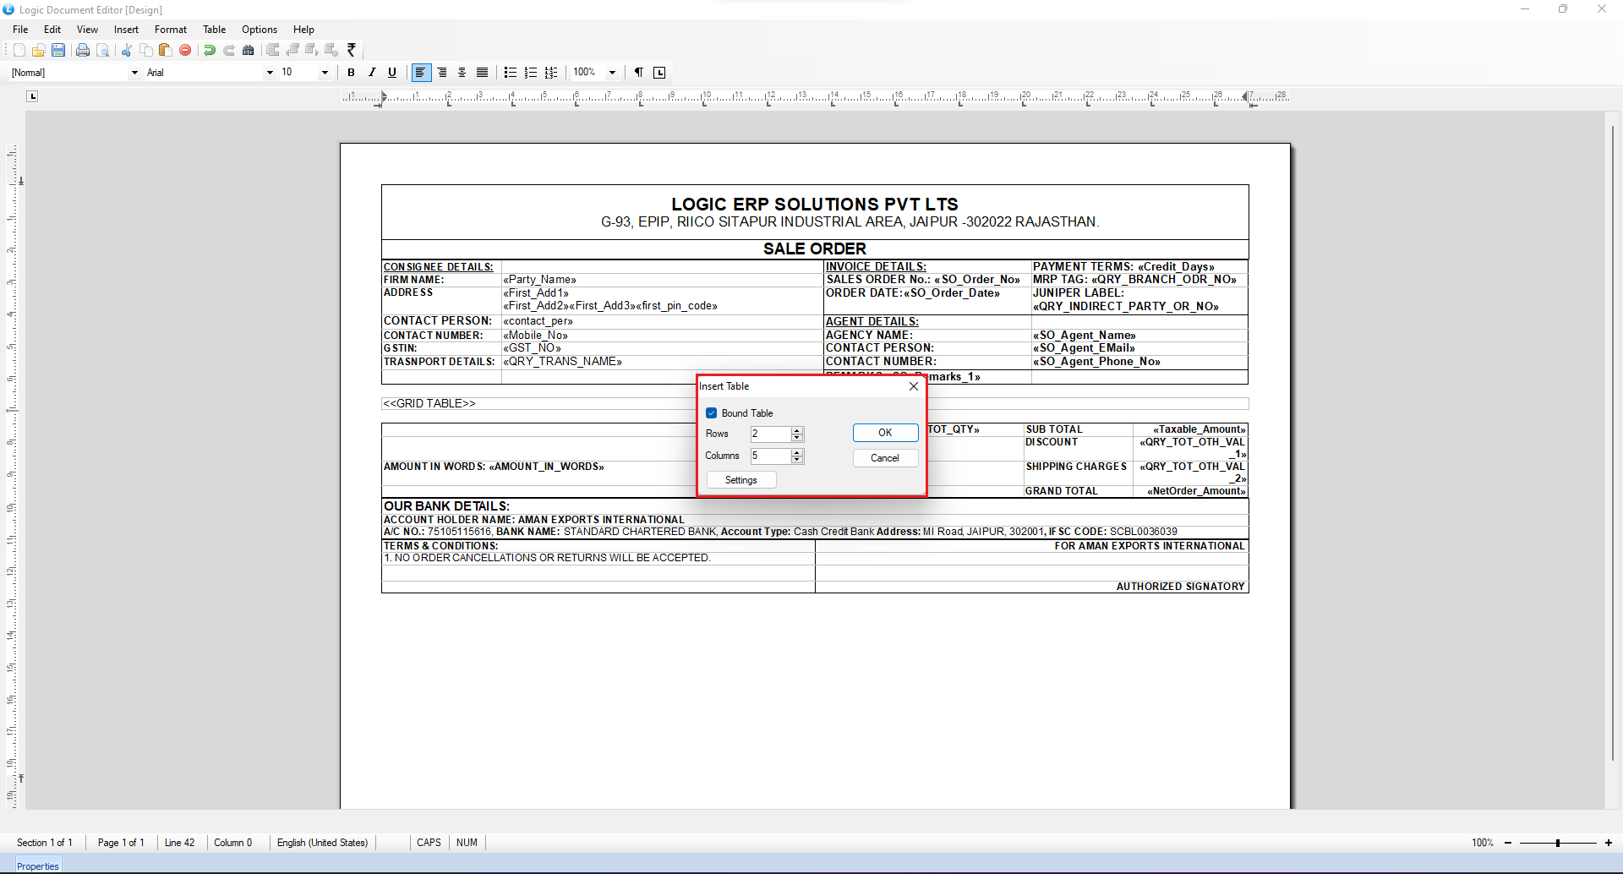Image resolution: width=1623 pixels, height=874 pixels.
Task: Toggle Underline formatting button
Action: point(392,73)
